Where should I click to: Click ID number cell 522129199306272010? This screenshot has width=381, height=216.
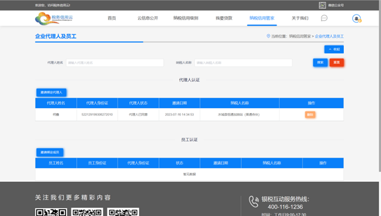click(x=97, y=114)
